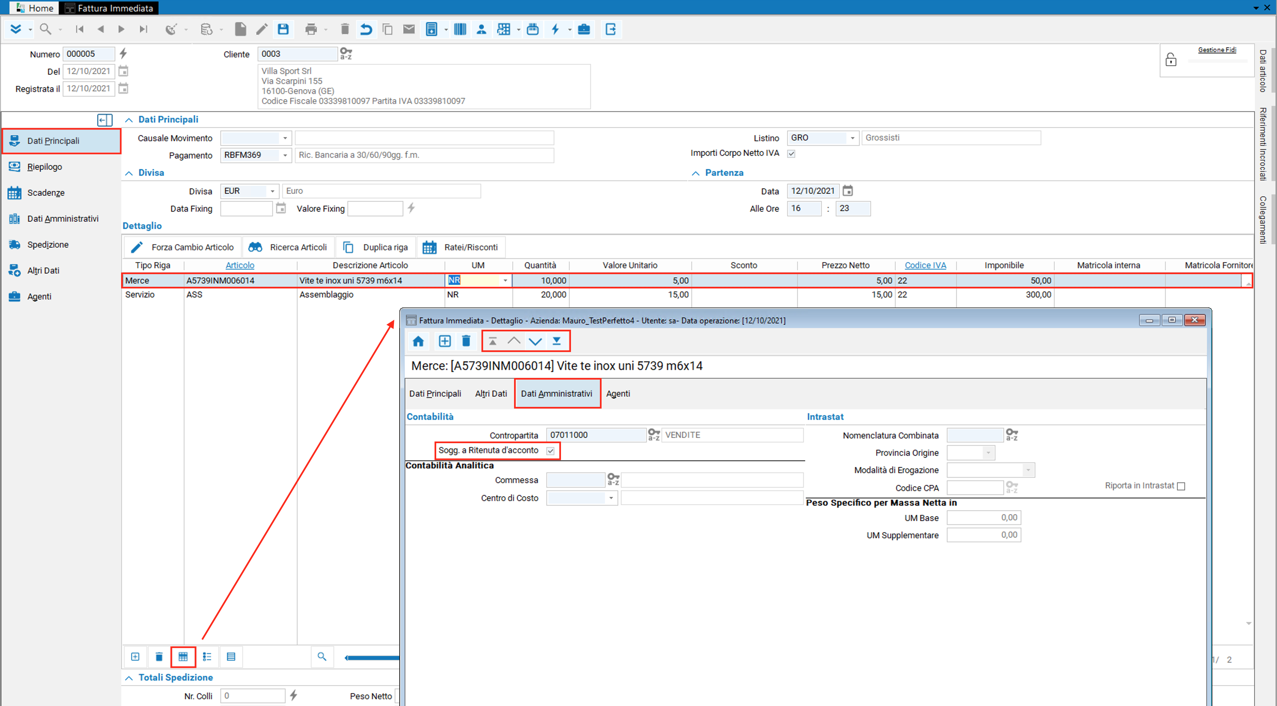Select Agenti in left sidebar
The height and width of the screenshot is (706, 1277).
pyautogui.click(x=61, y=296)
